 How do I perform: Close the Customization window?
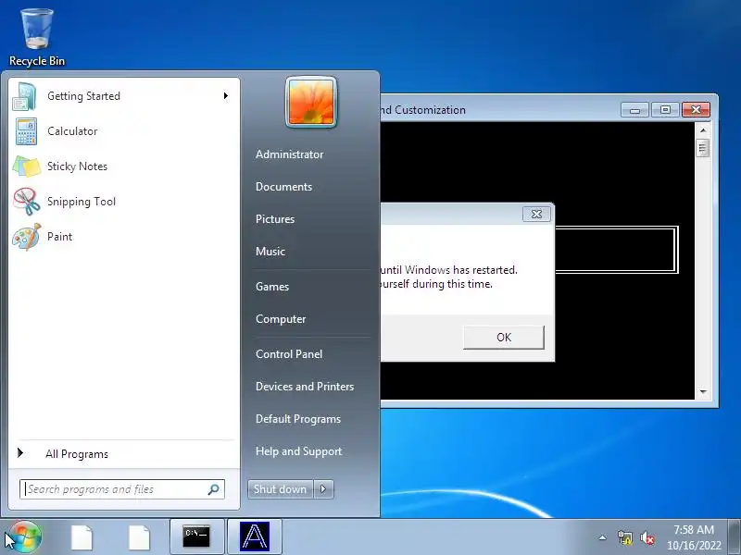click(696, 110)
